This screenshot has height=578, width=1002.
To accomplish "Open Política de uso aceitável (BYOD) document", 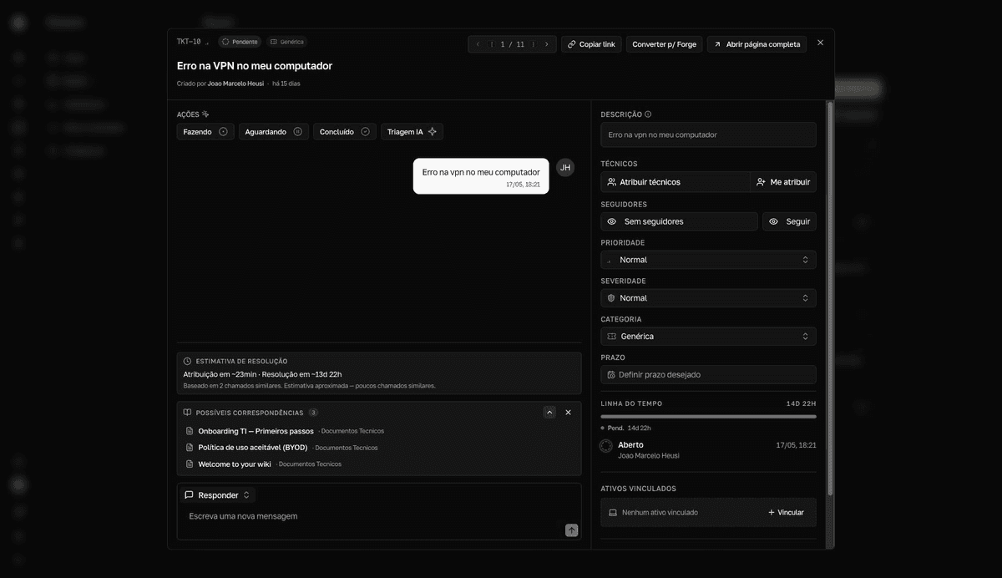I will 253,448.
